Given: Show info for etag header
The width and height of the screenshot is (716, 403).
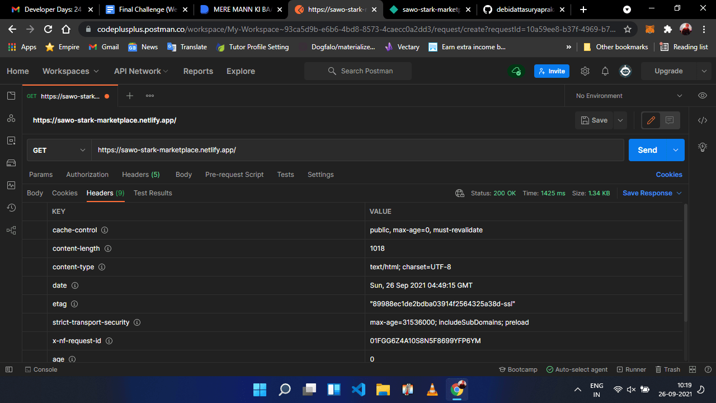Looking at the screenshot, I should (74, 304).
